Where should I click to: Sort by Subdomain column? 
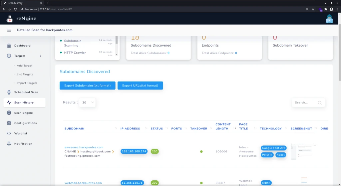coord(74,129)
